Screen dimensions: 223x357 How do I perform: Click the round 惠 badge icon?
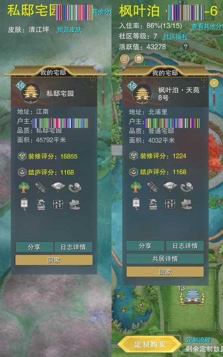point(139,58)
